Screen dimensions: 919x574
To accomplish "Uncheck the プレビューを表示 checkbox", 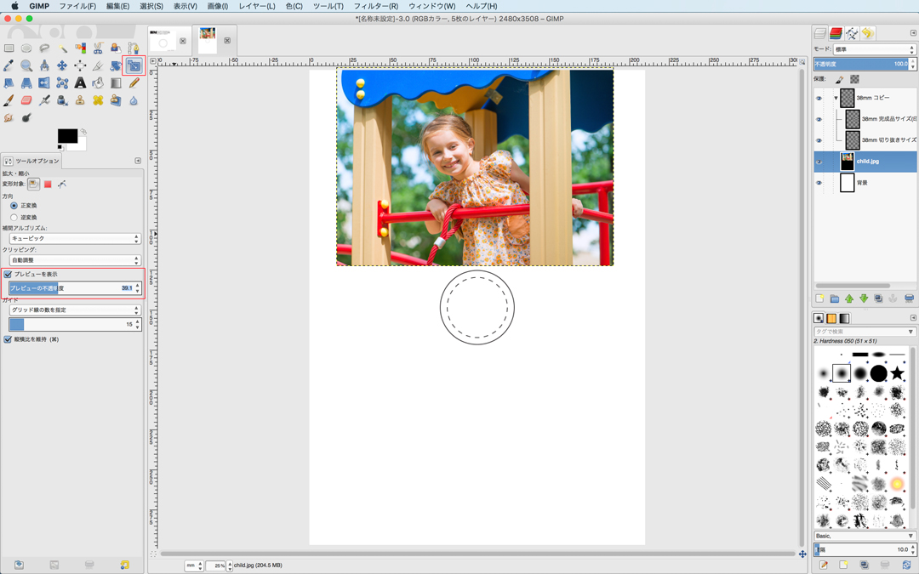I will 8,275.
